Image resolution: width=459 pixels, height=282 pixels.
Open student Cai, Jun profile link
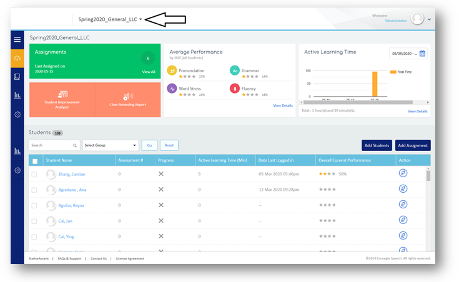coord(66,221)
